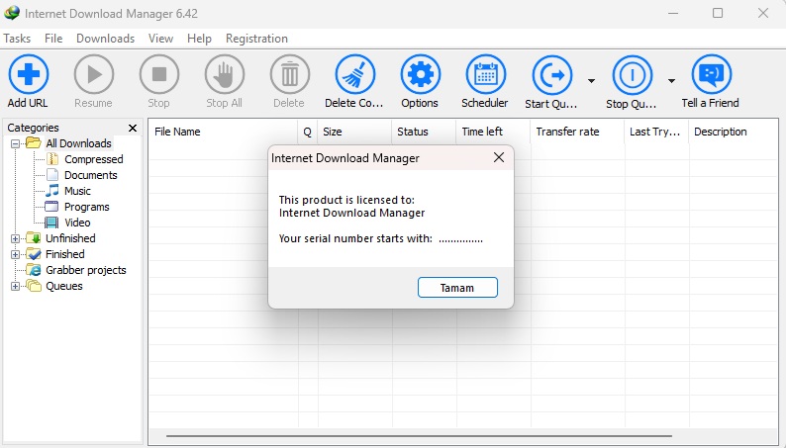Click the horizontal scrollbar of download list
786x448 pixels.
419,436
